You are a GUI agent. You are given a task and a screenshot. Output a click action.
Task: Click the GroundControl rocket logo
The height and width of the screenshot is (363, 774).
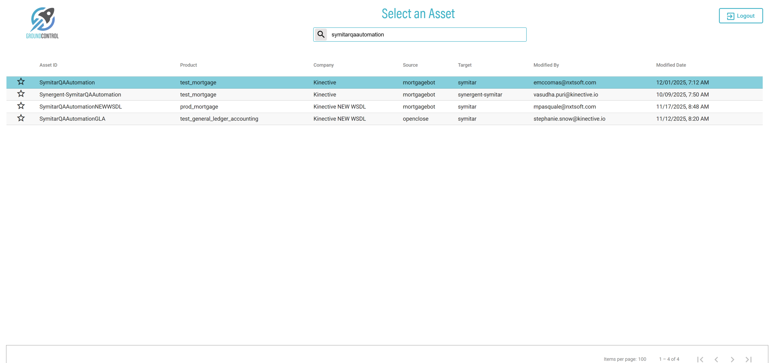42,23
